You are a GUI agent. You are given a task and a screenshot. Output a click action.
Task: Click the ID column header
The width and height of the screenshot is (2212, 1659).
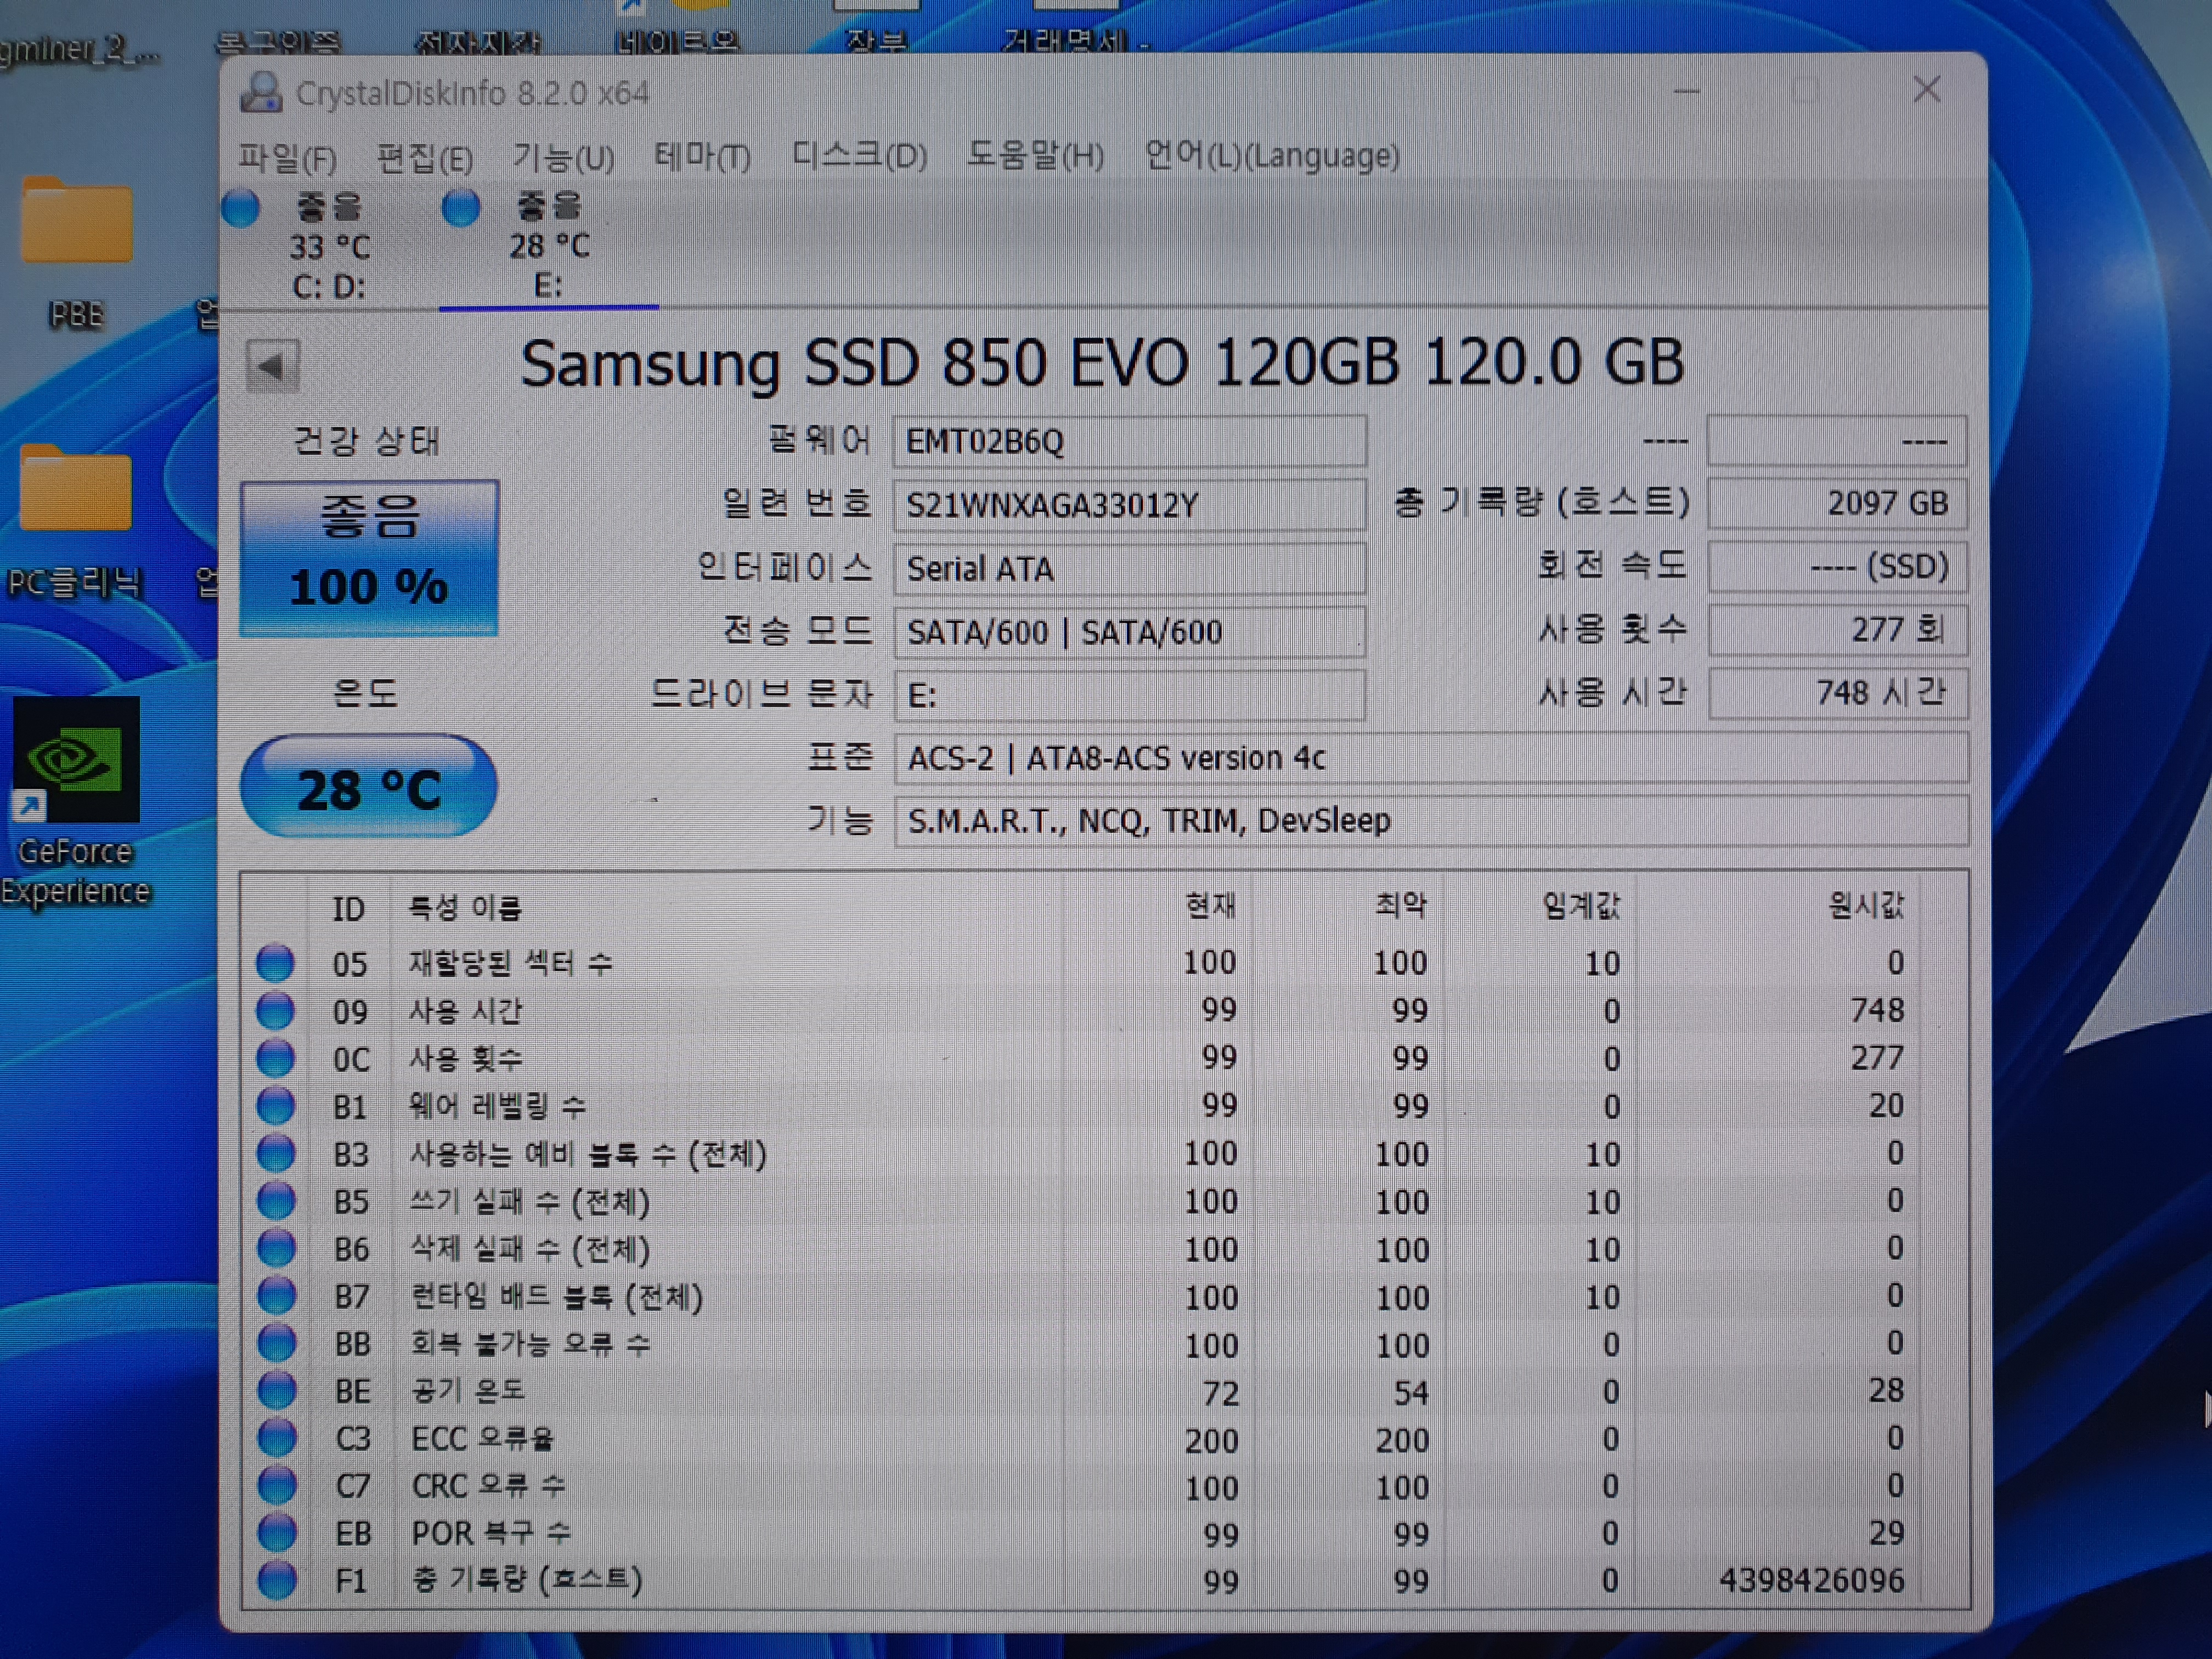(x=348, y=908)
